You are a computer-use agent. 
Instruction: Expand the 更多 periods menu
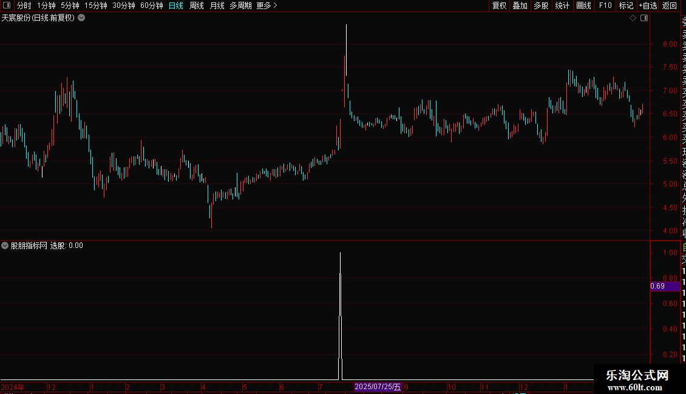coord(267,5)
